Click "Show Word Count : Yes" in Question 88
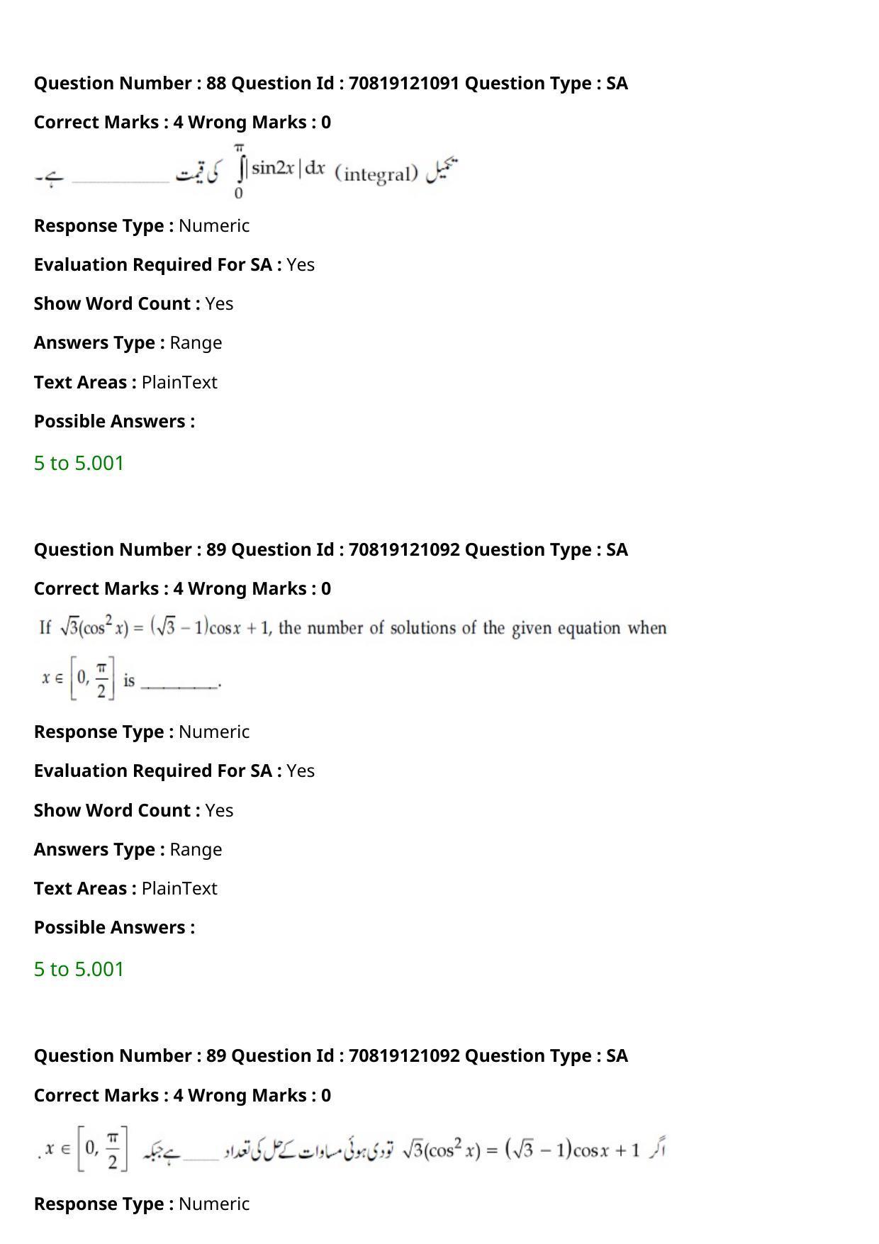This screenshot has width=879, height=1244. coord(134,303)
